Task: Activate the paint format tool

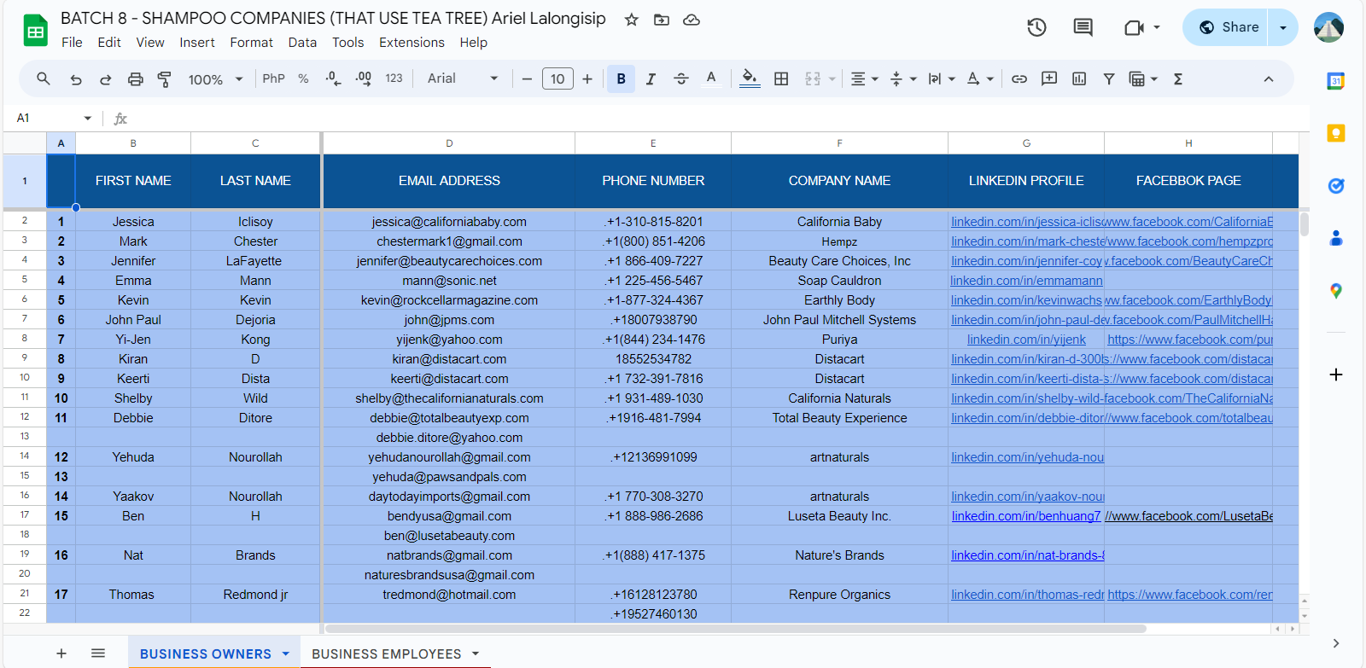Action: 165,79
